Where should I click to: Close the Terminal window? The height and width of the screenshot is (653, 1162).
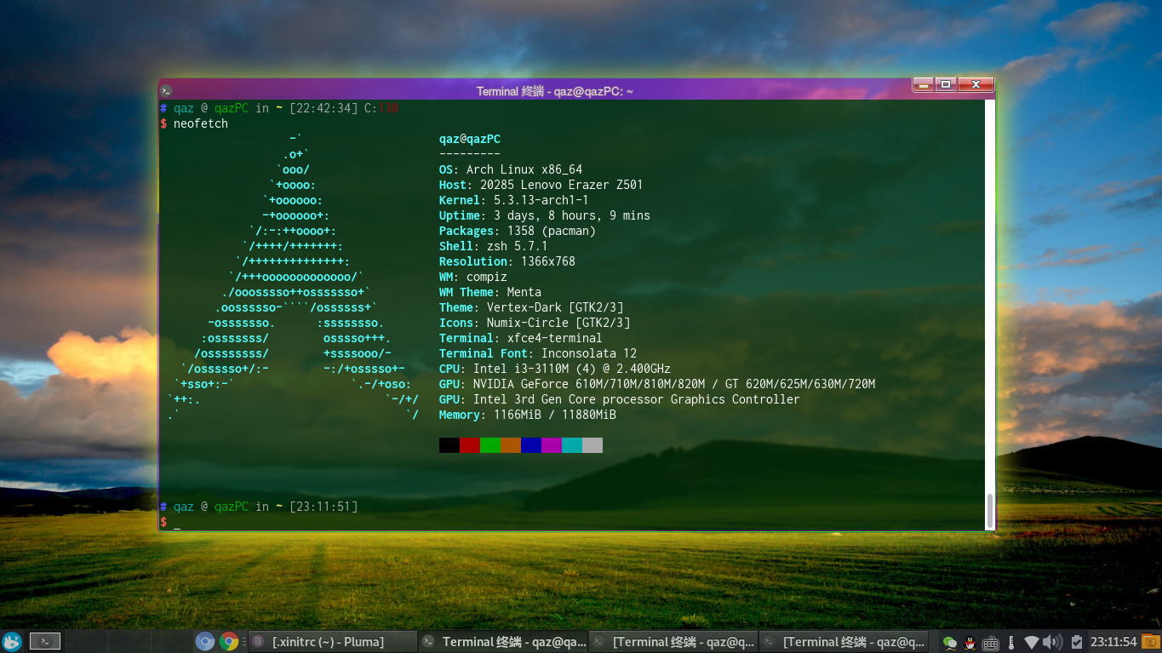pyautogui.click(x=976, y=84)
